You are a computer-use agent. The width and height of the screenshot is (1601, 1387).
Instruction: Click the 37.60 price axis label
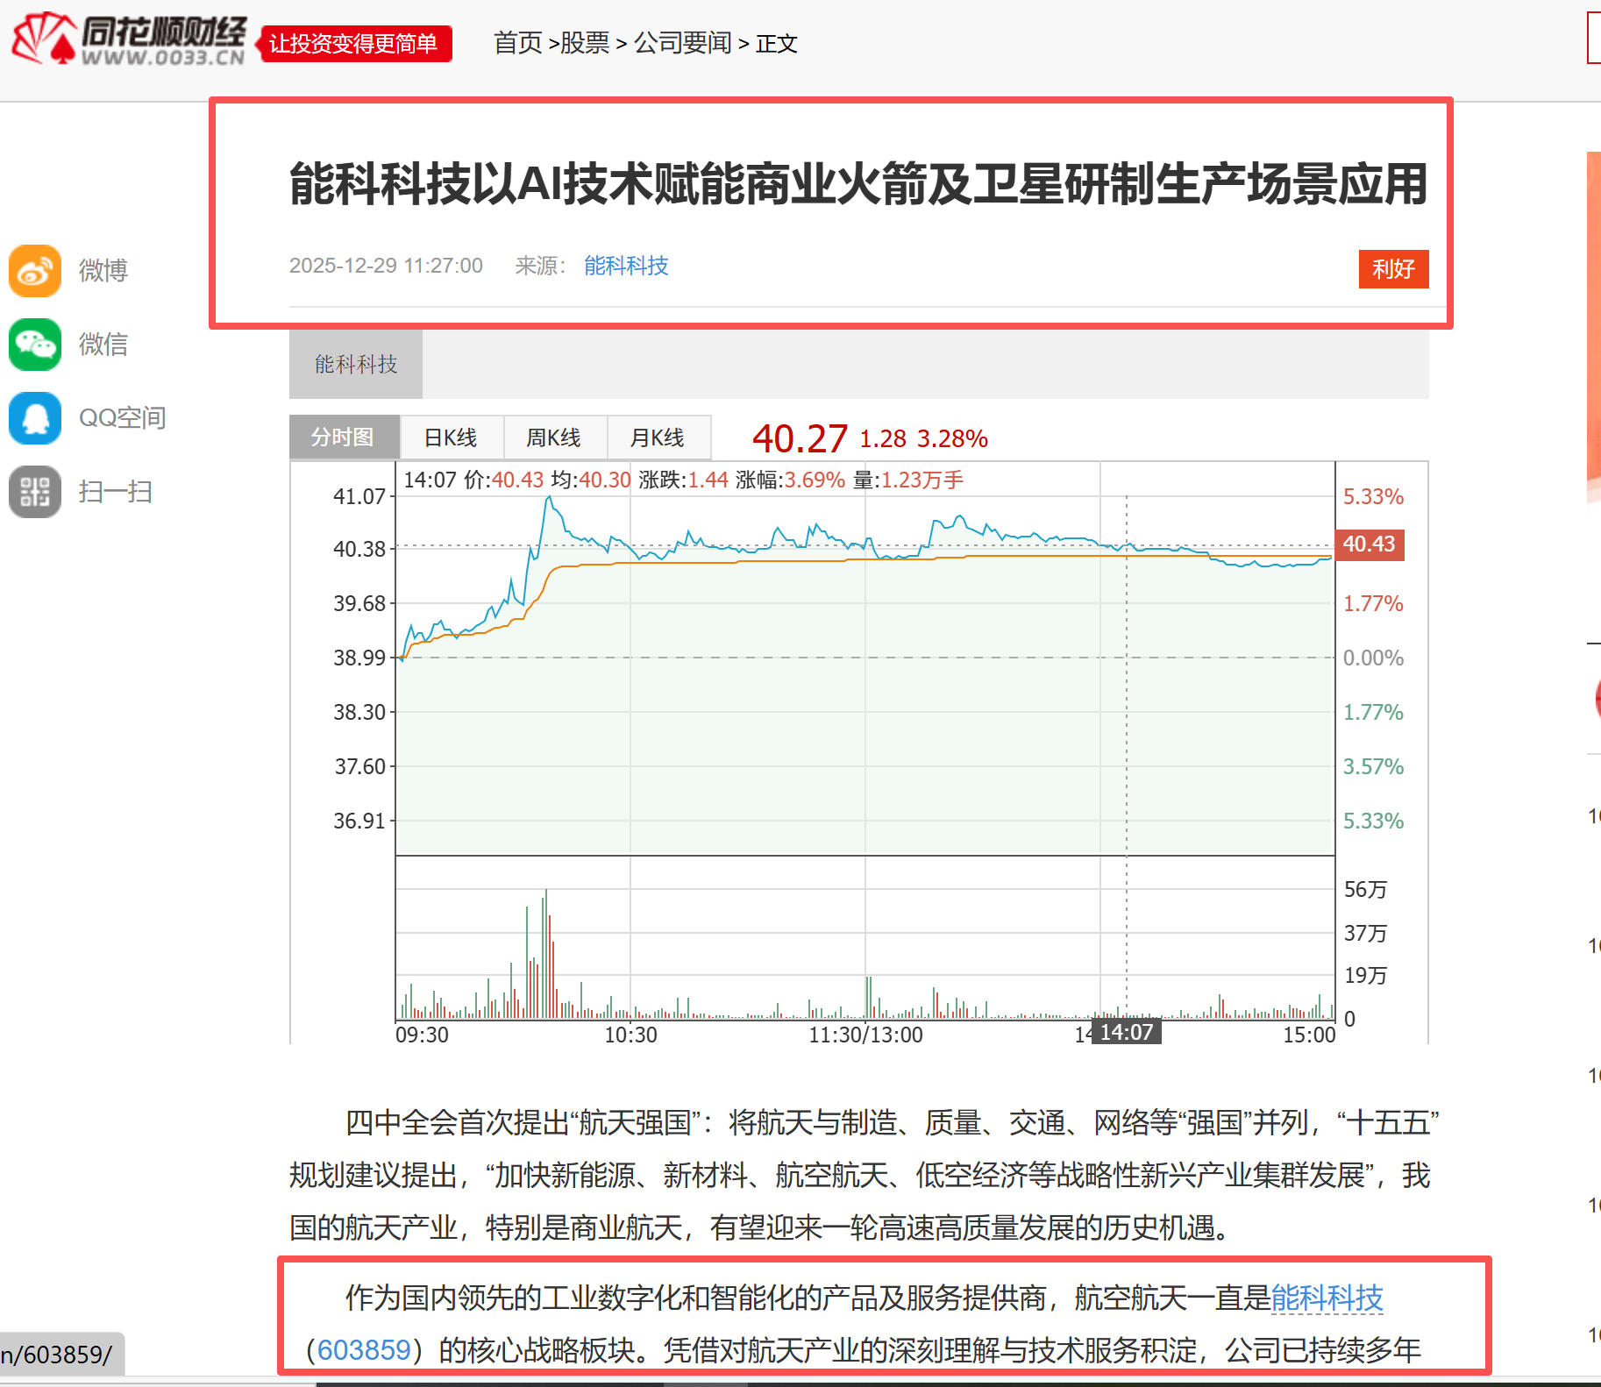tap(359, 766)
